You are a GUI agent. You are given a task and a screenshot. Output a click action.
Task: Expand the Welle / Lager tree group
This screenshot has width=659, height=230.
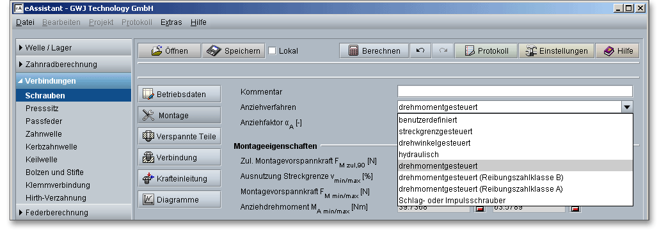(x=74, y=47)
